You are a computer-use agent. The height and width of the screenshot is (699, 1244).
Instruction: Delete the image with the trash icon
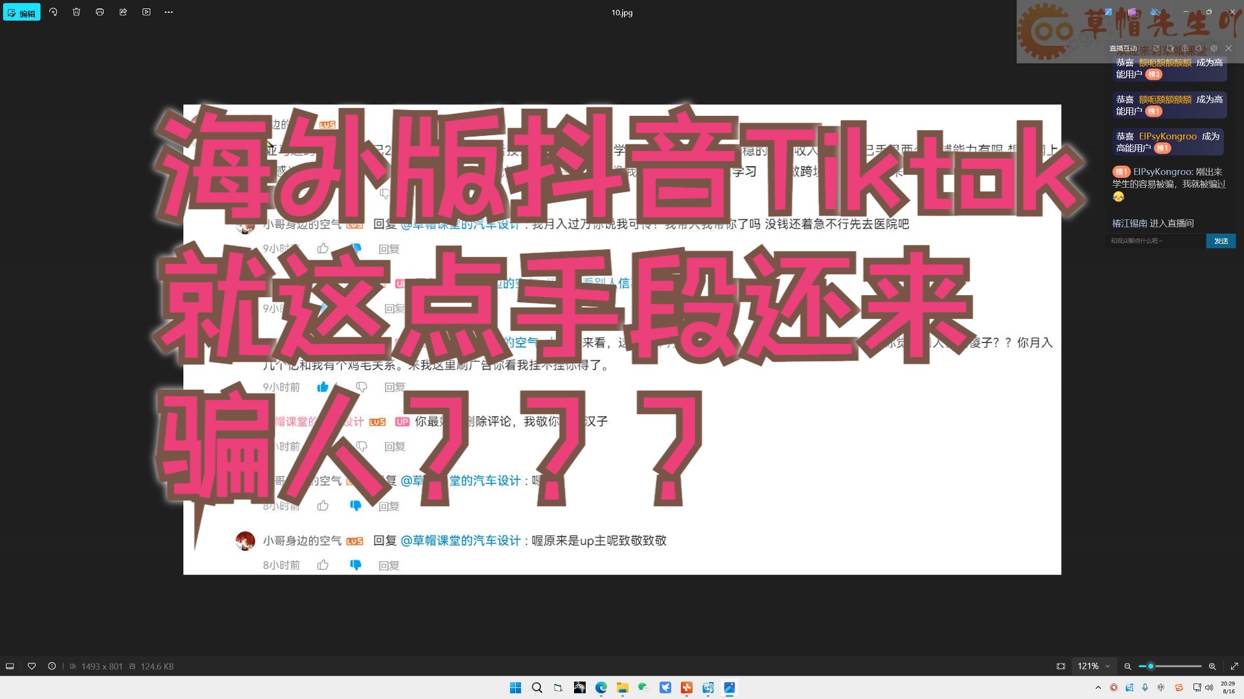coord(76,12)
